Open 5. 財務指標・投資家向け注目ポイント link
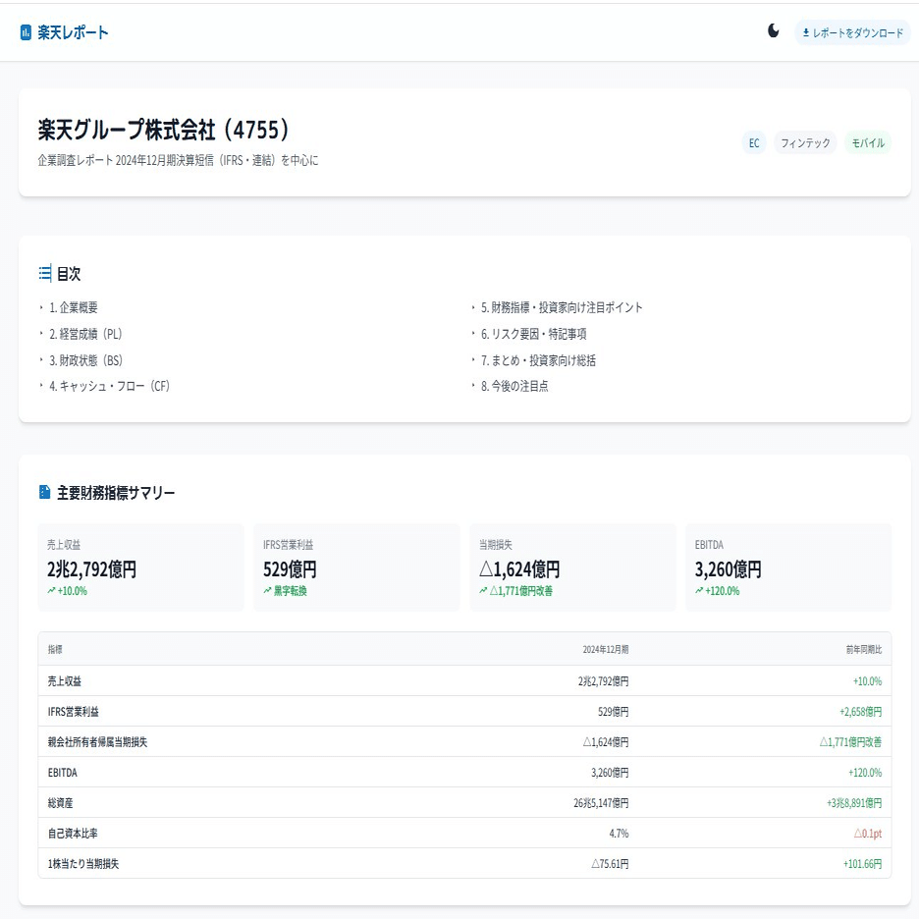Viewport: 919px width, 919px height. point(562,307)
